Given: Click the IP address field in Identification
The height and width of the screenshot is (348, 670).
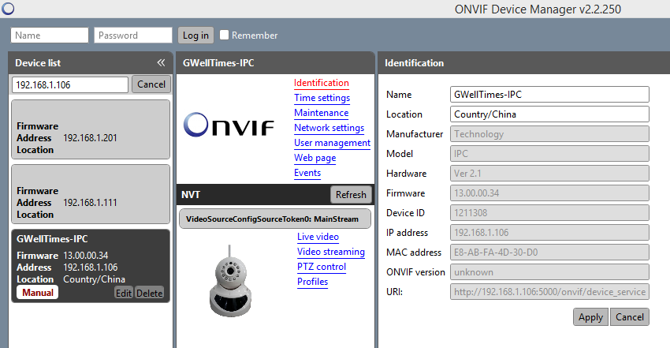Looking at the screenshot, I should tap(549, 233).
